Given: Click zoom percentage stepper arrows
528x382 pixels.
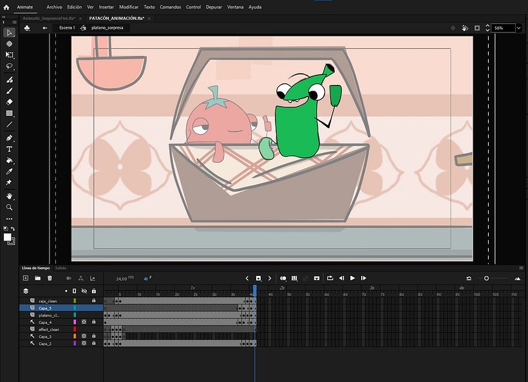Looking at the screenshot, I should (x=487, y=28).
